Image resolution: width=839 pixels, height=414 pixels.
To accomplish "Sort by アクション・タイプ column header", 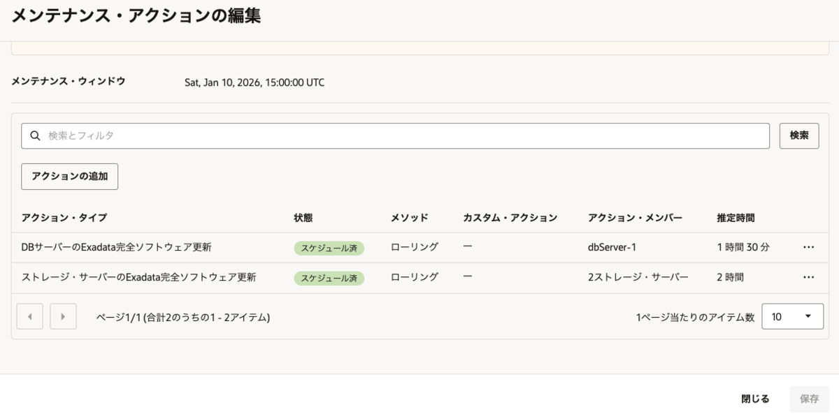I will (x=64, y=218).
